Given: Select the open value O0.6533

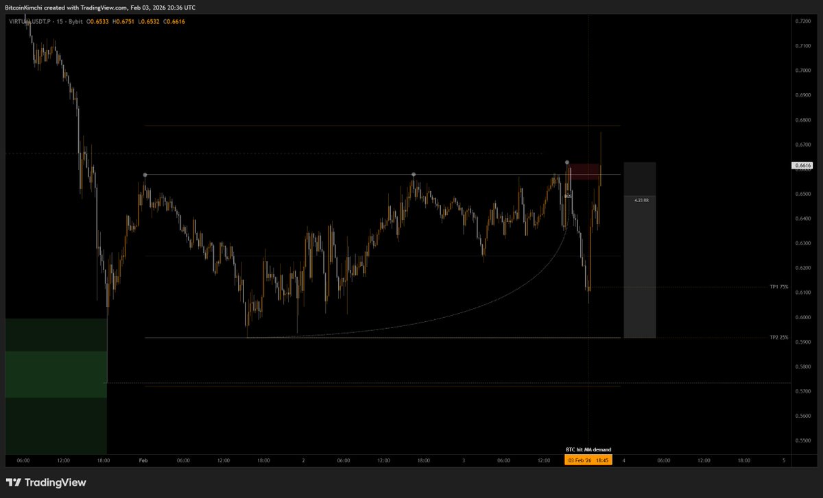Looking at the screenshot, I should tap(96, 22).
